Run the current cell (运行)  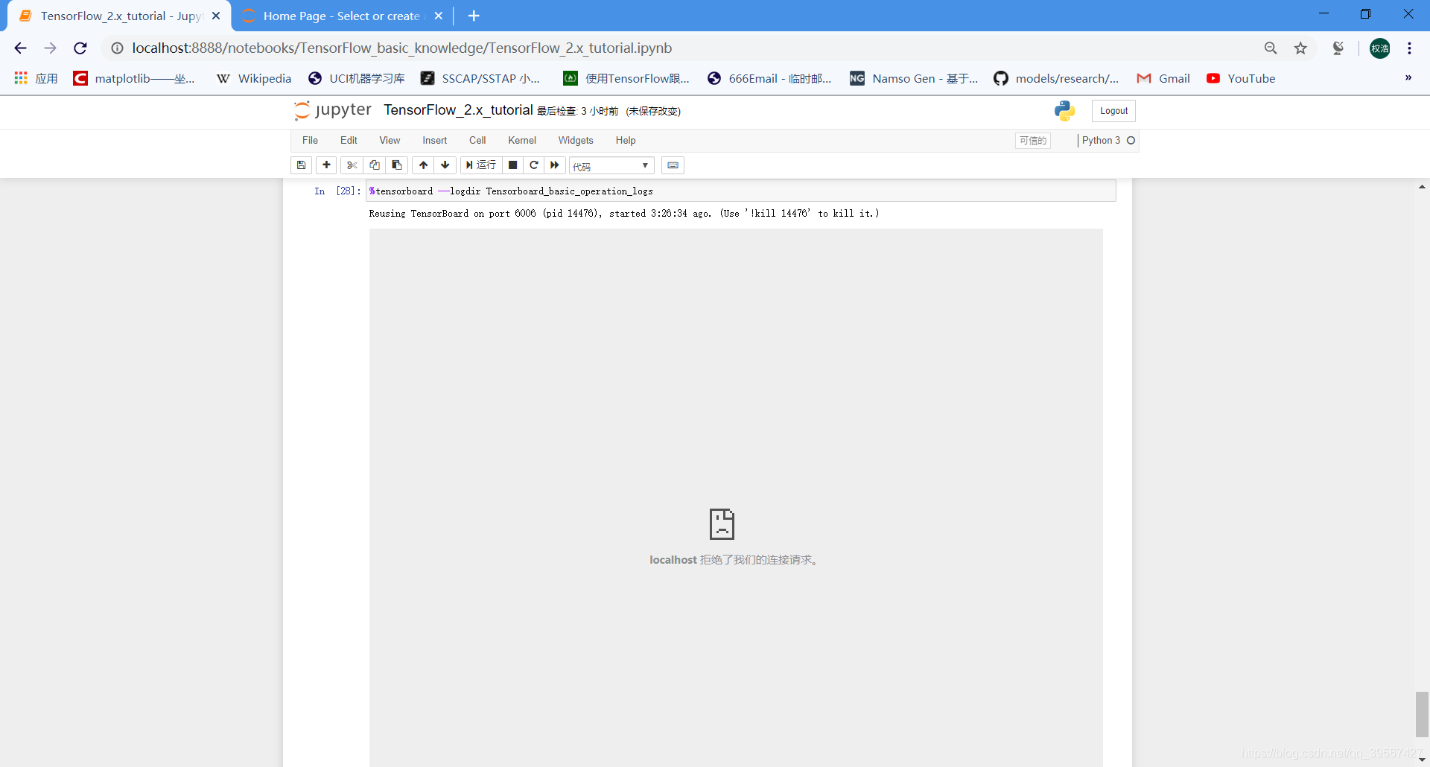tap(481, 165)
